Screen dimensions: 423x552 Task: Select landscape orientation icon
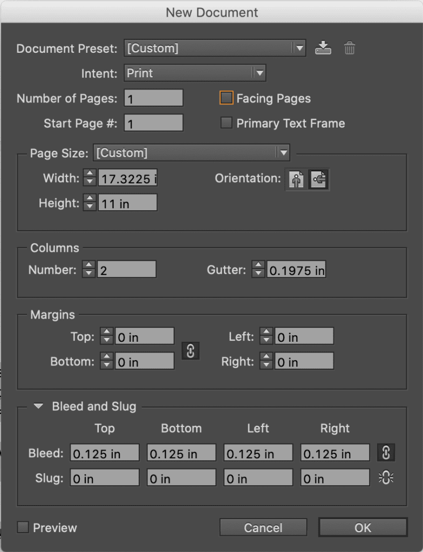319,179
